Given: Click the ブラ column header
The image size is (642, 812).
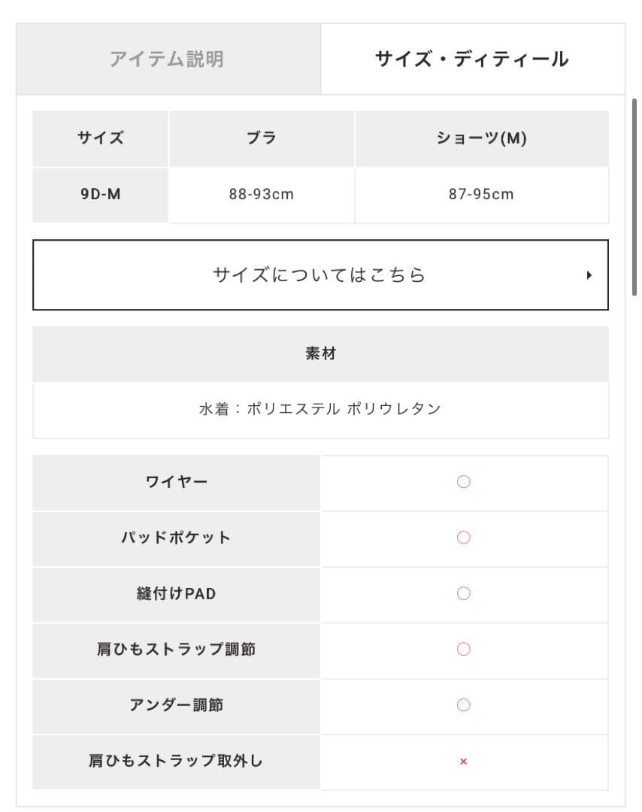Looking at the screenshot, I should pos(262,138).
